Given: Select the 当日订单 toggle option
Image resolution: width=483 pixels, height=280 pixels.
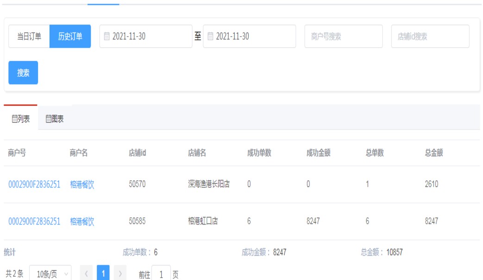Looking at the screenshot, I should (29, 37).
